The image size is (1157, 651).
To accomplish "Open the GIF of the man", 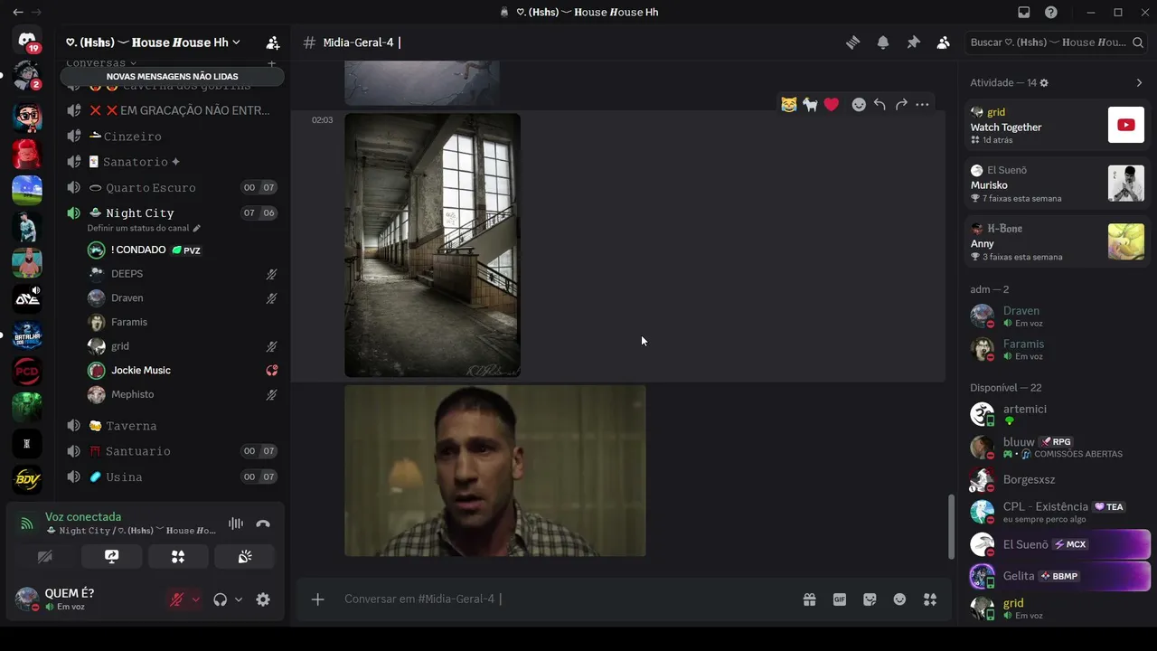I will pos(495,471).
